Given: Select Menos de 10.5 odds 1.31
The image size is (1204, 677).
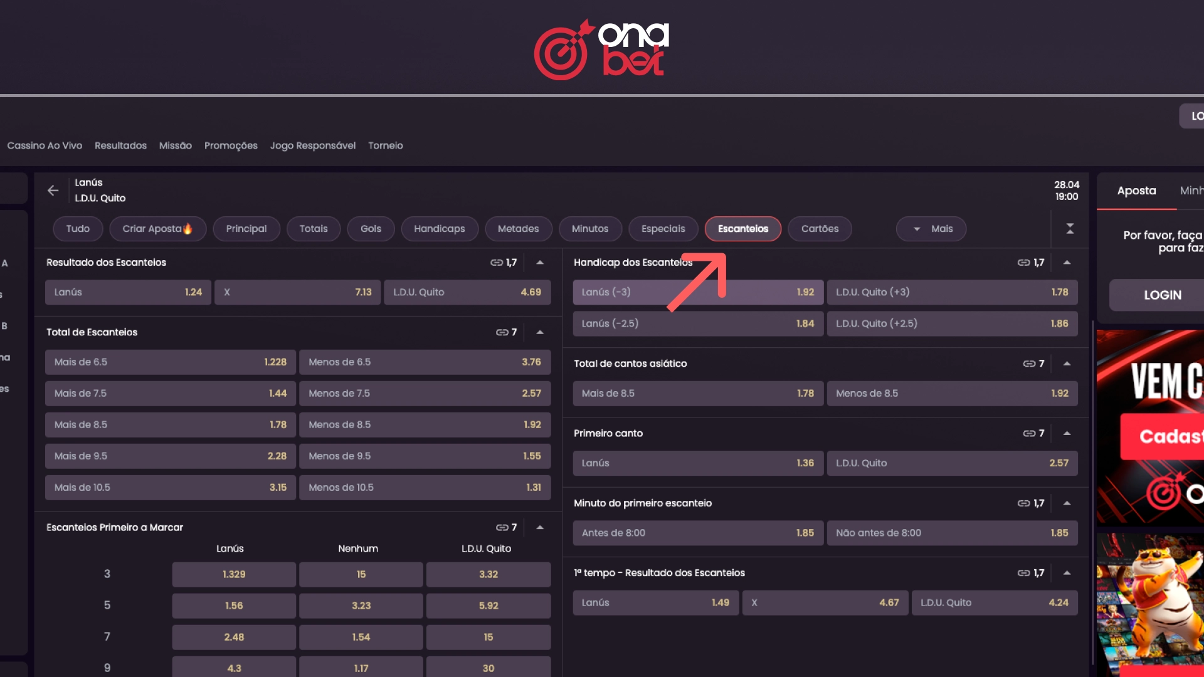Looking at the screenshot, I should [425, 488].
